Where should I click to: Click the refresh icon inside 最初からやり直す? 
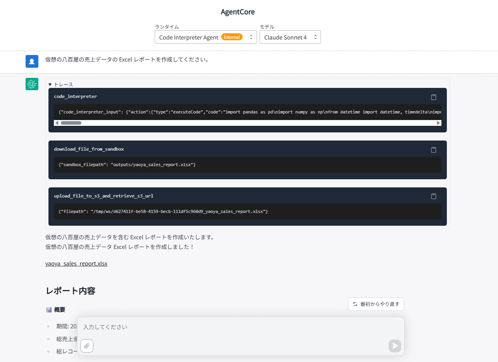point(354,304)
